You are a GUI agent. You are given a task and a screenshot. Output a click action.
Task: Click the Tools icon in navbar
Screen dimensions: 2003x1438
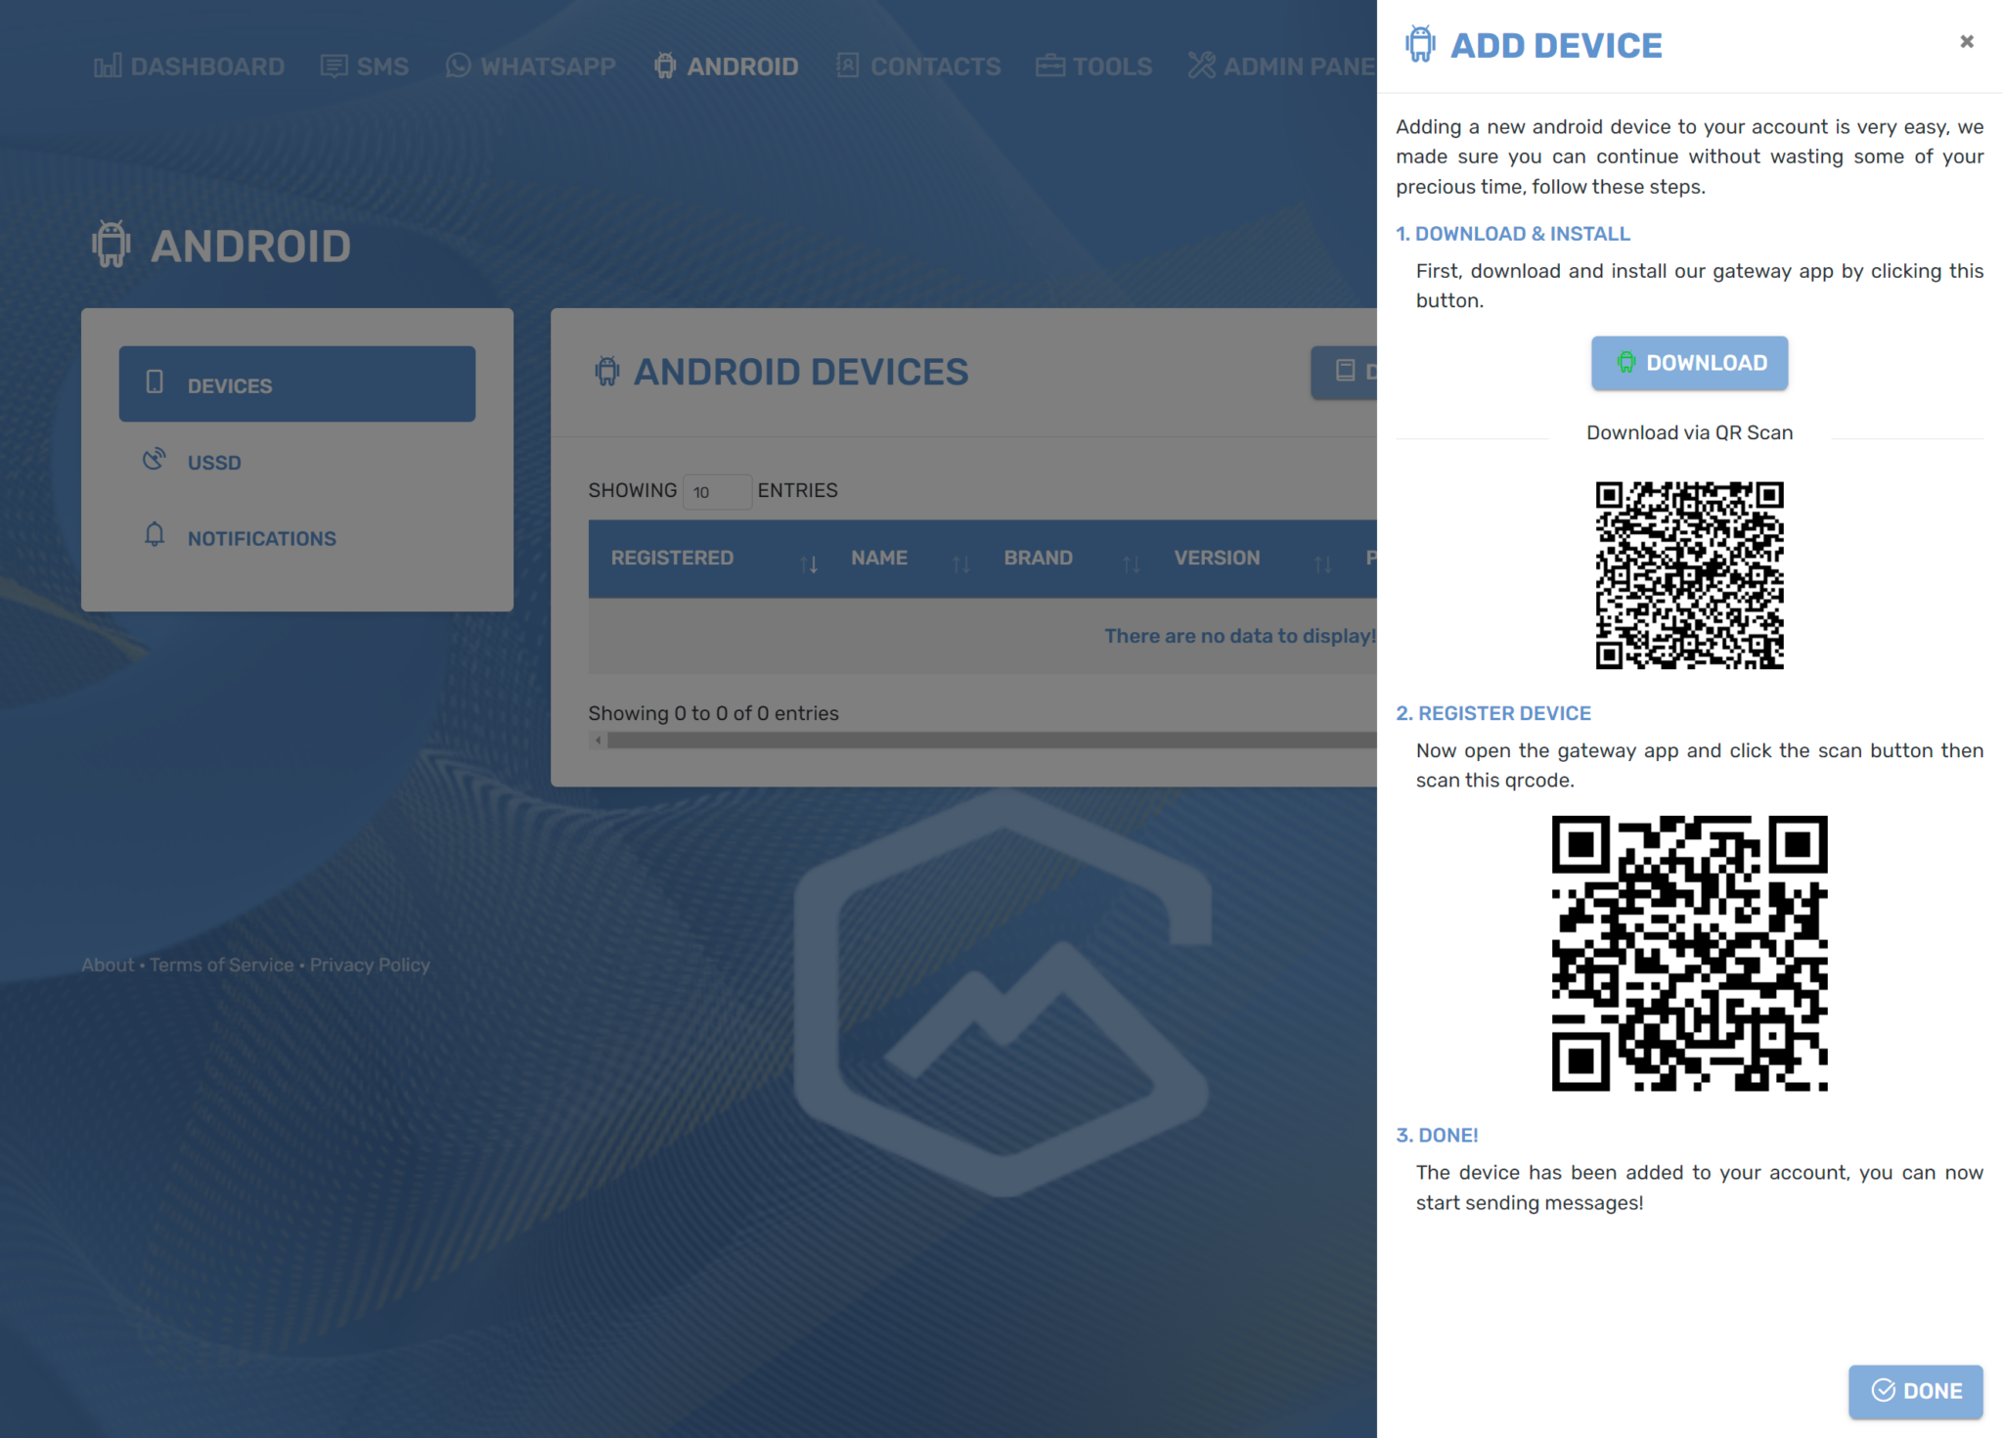[x=1051, y=67]
